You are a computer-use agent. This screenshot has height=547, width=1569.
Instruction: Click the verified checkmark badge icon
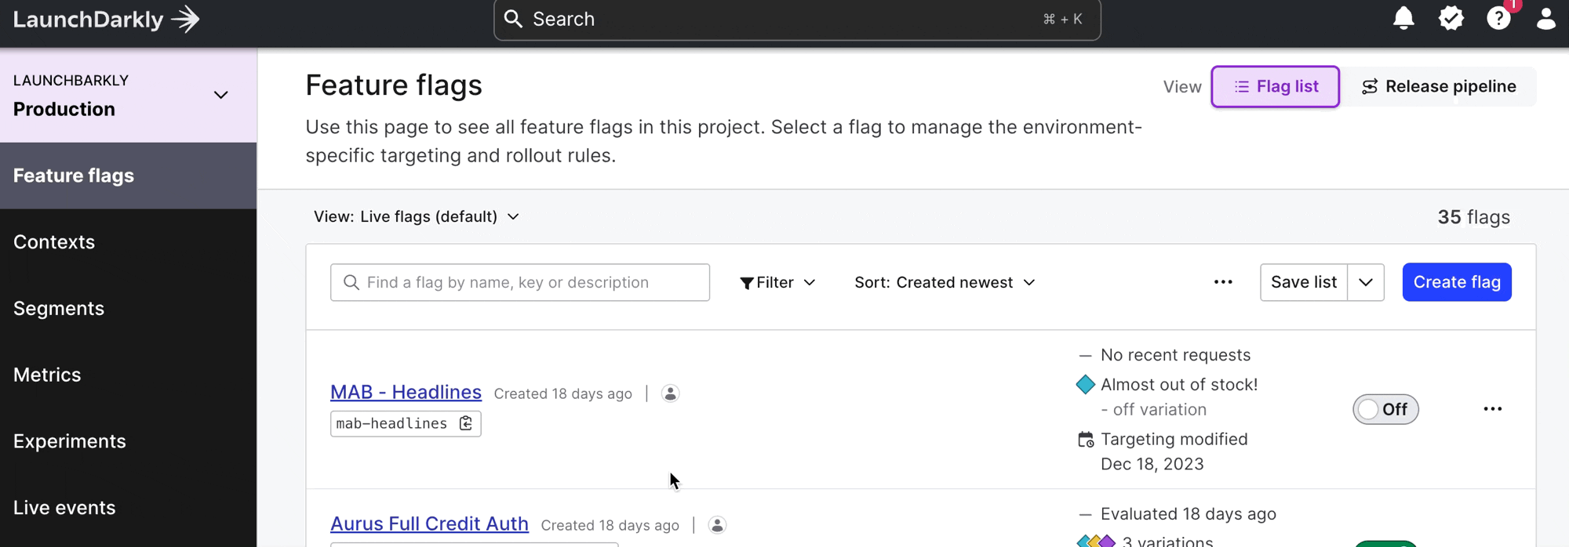[1451, 19]
